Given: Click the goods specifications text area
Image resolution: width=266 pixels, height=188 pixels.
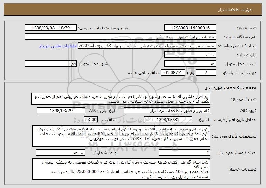Looking at the screenshot, I should [121, 136].
